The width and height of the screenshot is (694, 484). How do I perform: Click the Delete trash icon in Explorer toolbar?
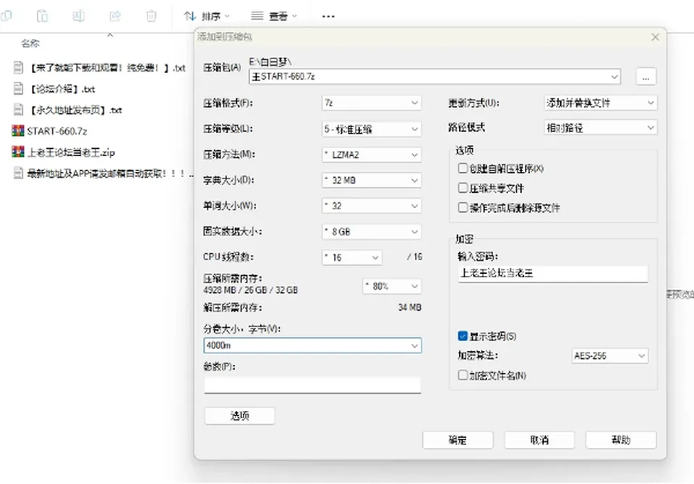click(151, 17)
